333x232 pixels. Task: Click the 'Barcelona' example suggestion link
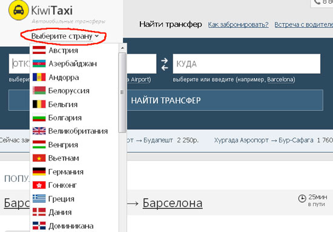[x=280, y=80]
